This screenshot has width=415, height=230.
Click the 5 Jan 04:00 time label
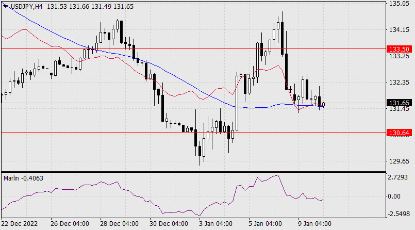click(265, 224)
